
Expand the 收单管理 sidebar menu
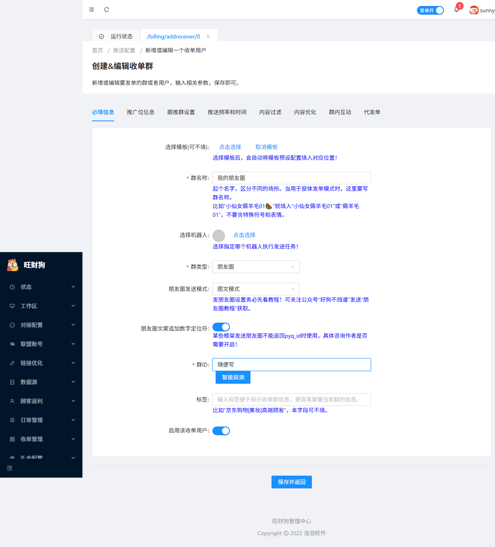tap(73, 439)
